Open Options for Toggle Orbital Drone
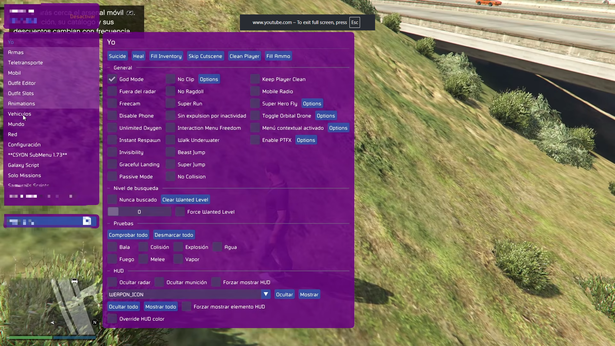 click(326, 116)
